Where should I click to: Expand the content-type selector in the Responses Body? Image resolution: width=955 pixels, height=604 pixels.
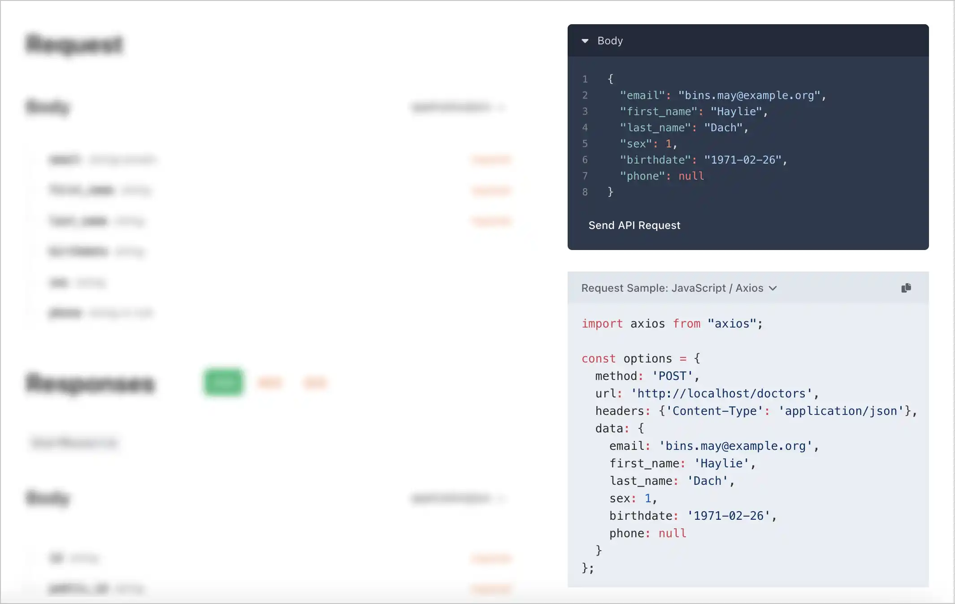[x=458, y=499]
